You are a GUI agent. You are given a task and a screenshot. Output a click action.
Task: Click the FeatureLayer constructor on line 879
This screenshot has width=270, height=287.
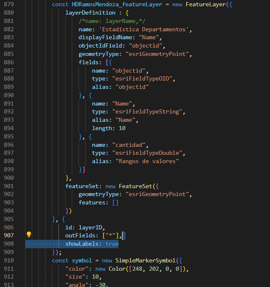pyautogui.click(x=206, y=5)
